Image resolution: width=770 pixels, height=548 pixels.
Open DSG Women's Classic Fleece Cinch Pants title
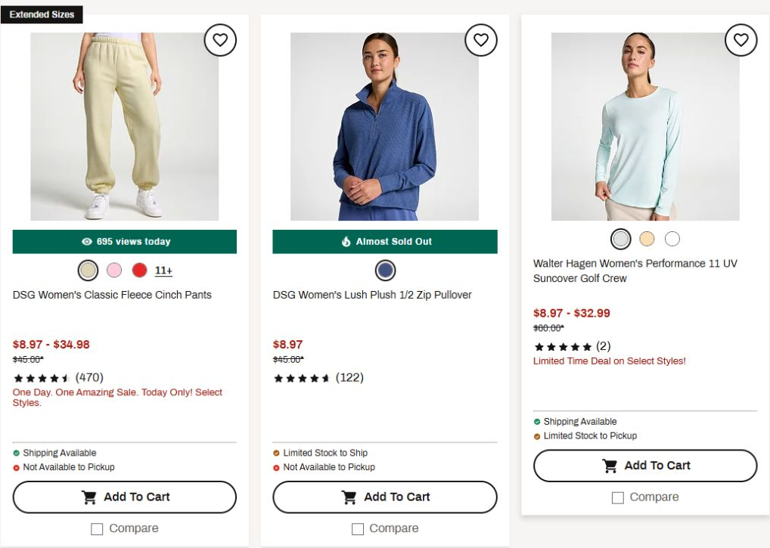(x=112, y=295)
